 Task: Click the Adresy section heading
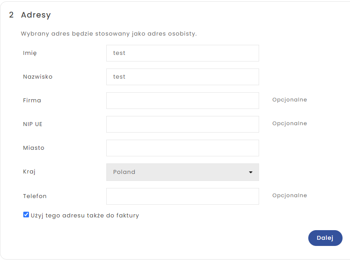(x=36, y=15)
